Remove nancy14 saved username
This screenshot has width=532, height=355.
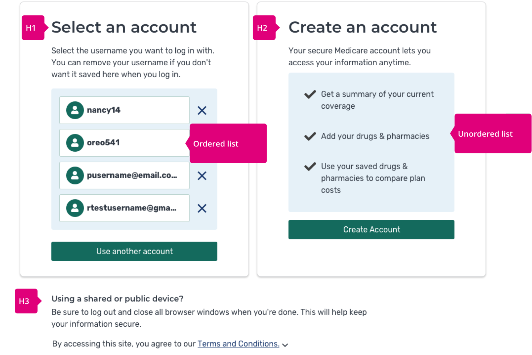coord(202,111)
